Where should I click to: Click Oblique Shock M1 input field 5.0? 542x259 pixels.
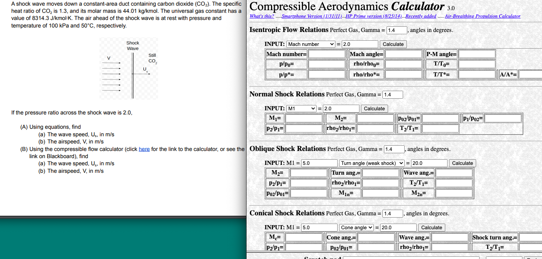[x=319, y=163]
